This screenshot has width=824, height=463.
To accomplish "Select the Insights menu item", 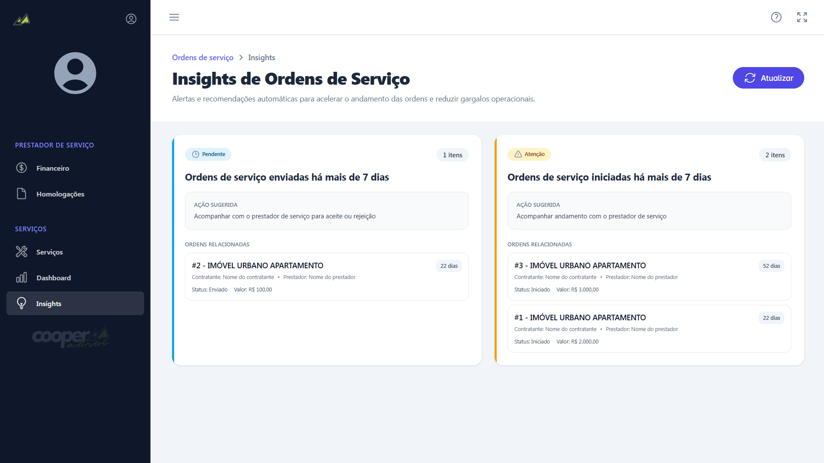I will (75, 304).
